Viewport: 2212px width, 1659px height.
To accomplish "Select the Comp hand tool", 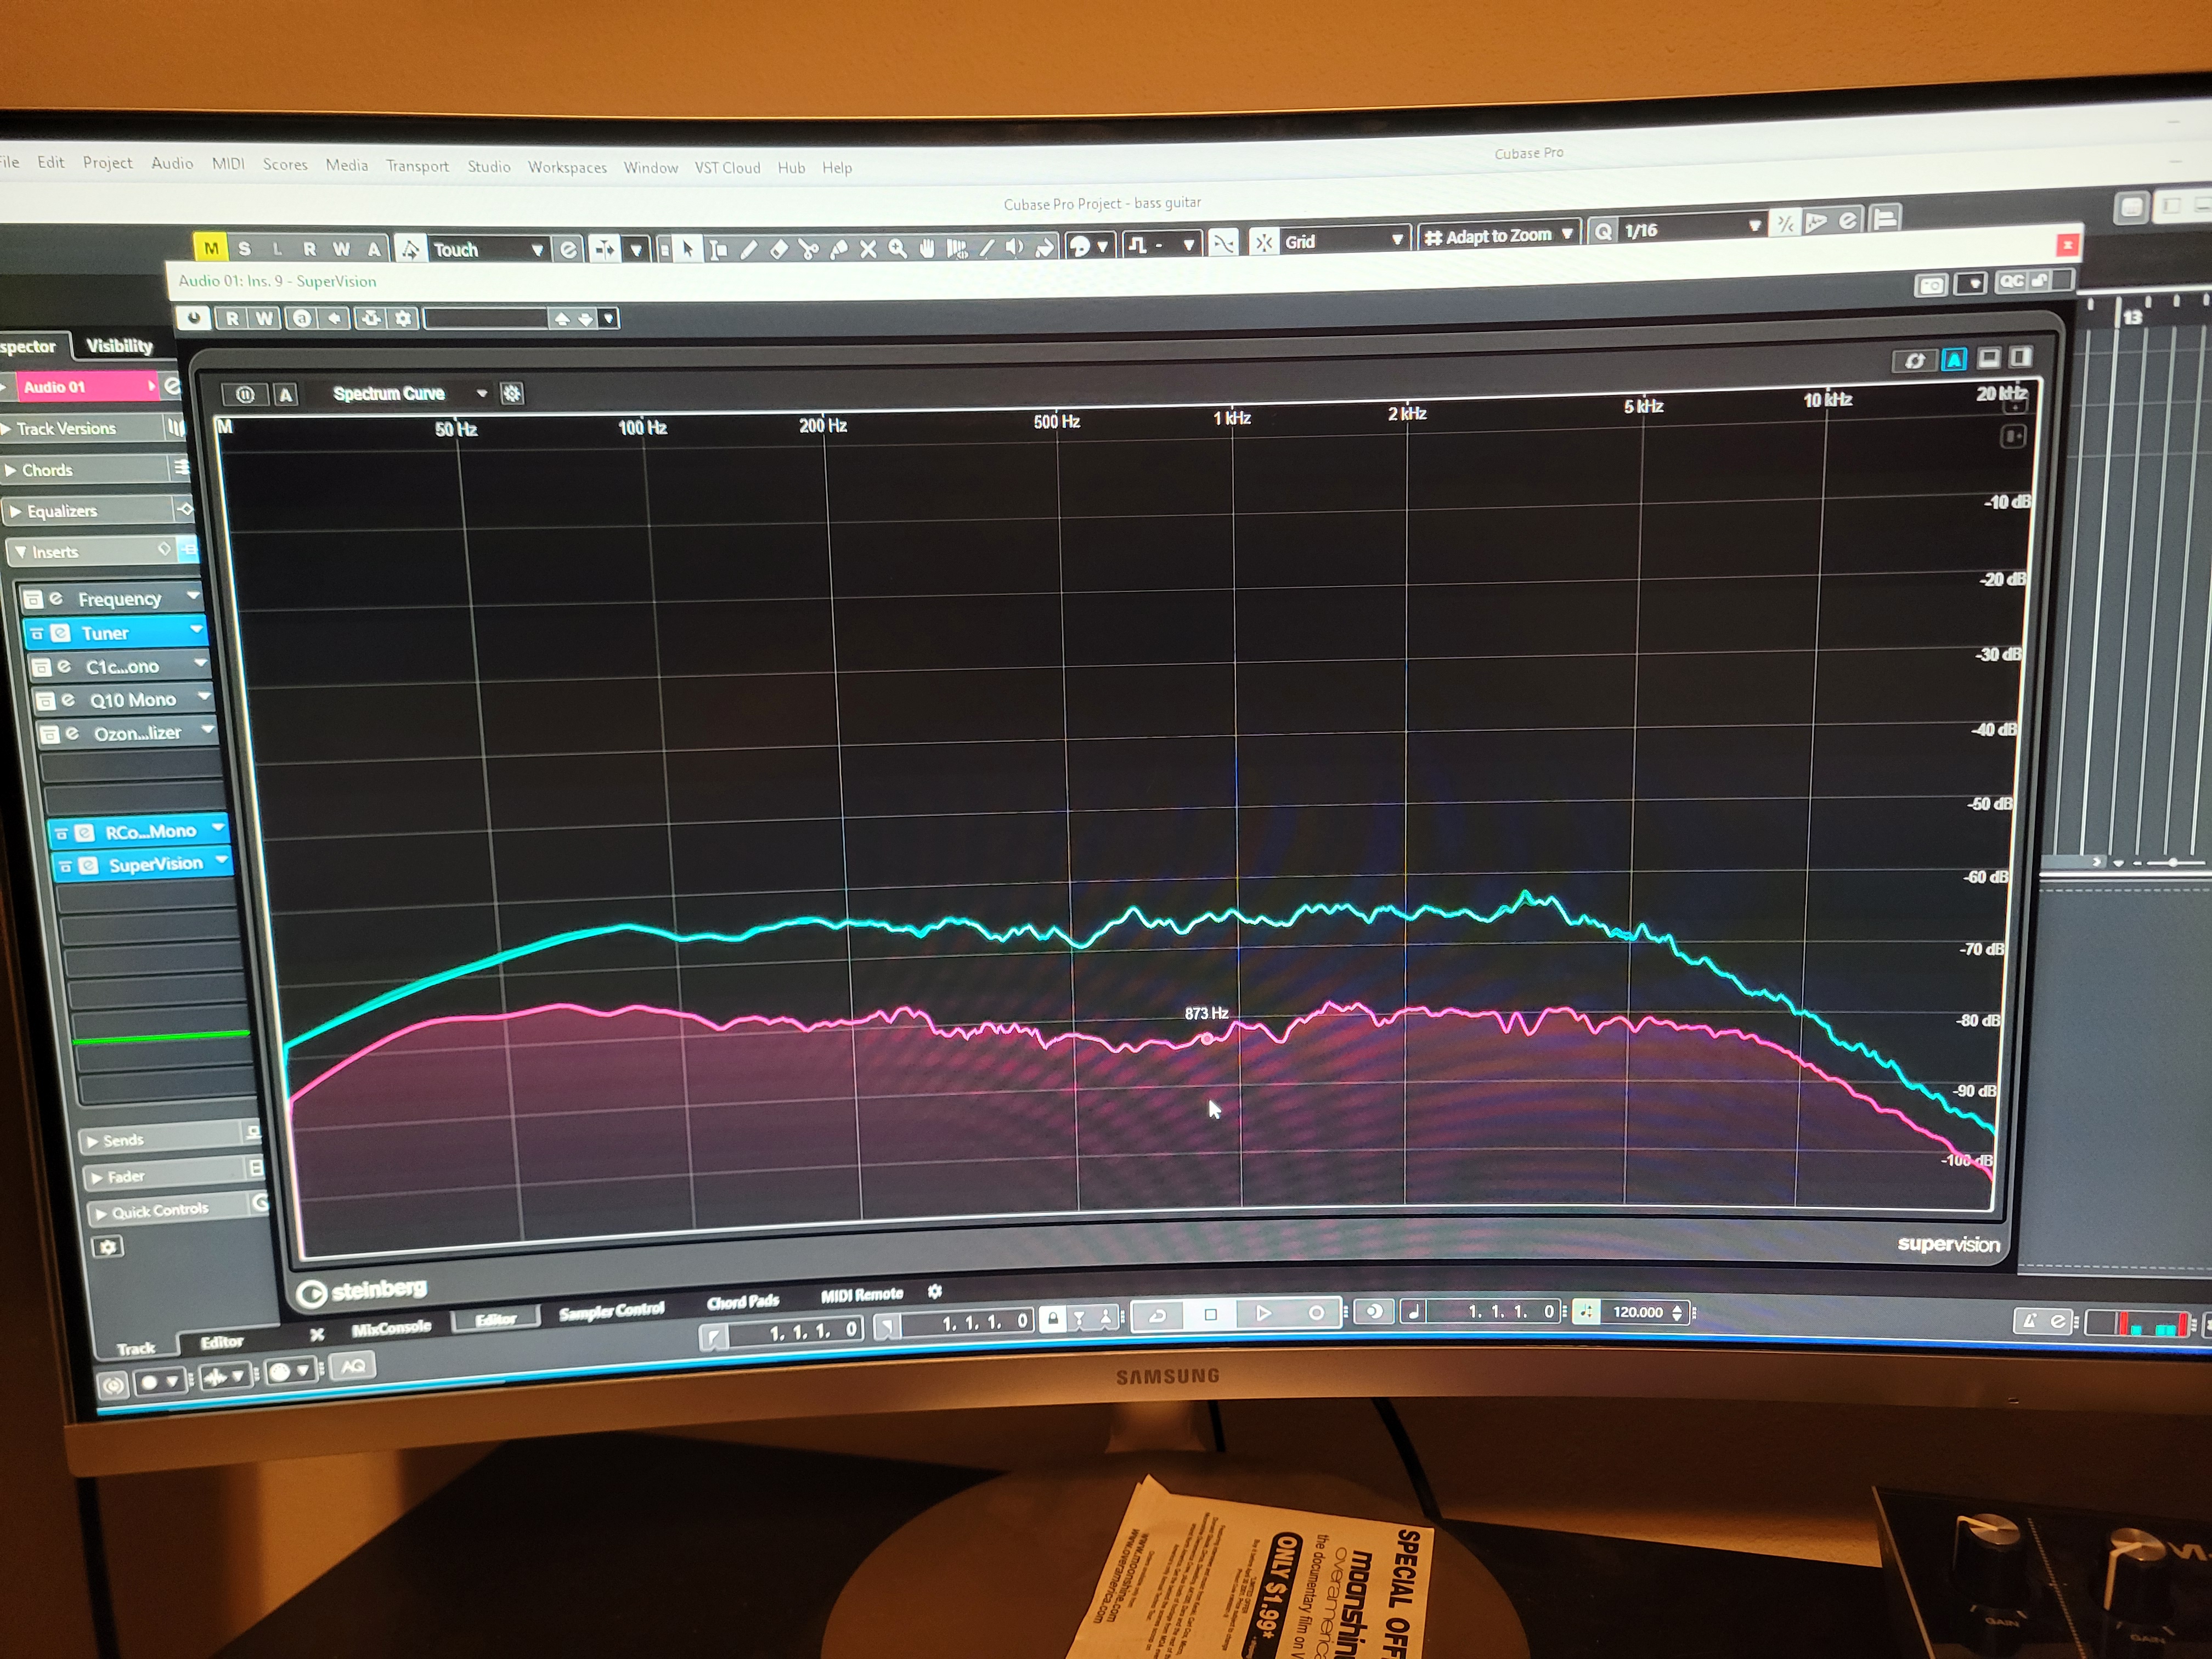I will pos(927,248).
